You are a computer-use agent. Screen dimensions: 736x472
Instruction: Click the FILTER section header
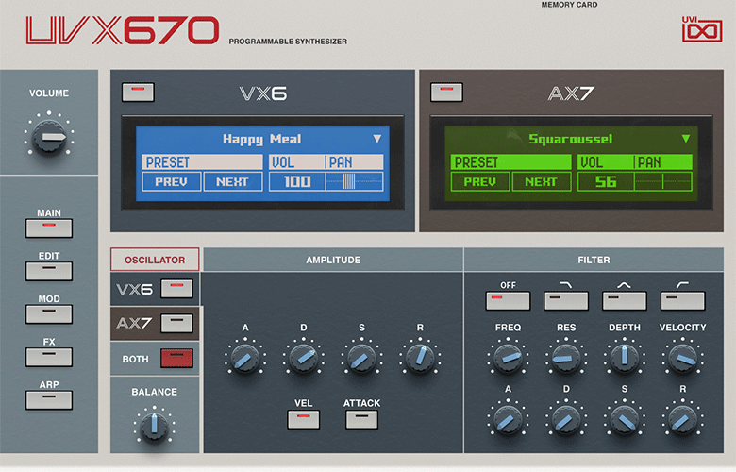[594, 260]
